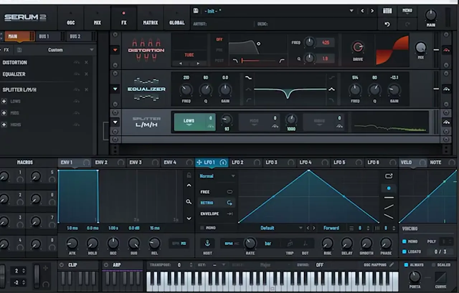Click the distortion type previous arrow
The width and height of the screenshot is (459, 293).
tap(180, 63)
